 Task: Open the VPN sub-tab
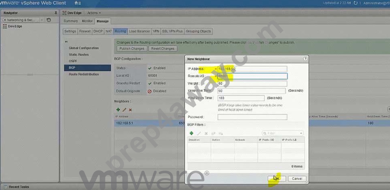(x=156, y=31)
